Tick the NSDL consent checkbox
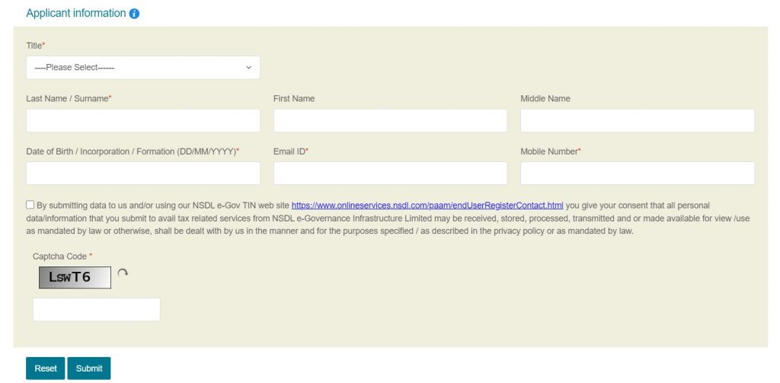Viewport: 780px width, 383px height. pos(30,205)
